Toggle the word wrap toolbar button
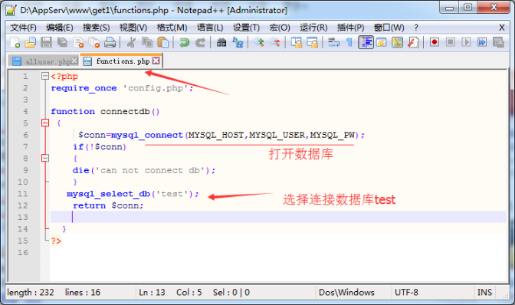This screenshot has height=305, width=515. coord(333,42)
